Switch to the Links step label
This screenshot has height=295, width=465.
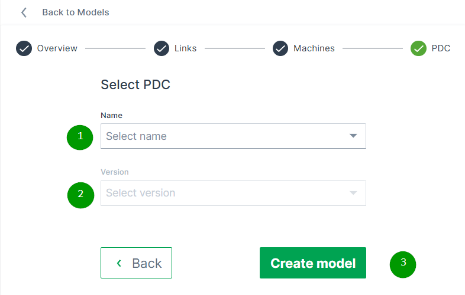[x=186, y=48]
